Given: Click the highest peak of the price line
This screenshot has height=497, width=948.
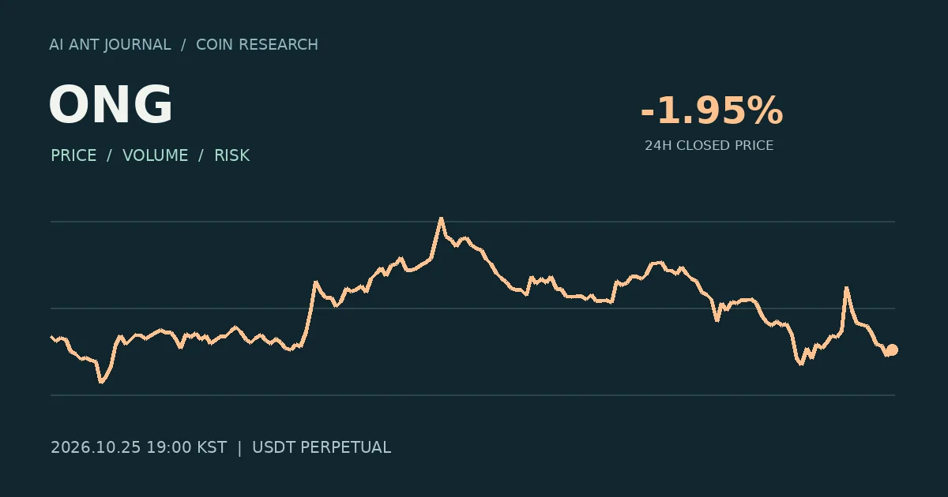Looking at the screenshot, I should [441, 219].
